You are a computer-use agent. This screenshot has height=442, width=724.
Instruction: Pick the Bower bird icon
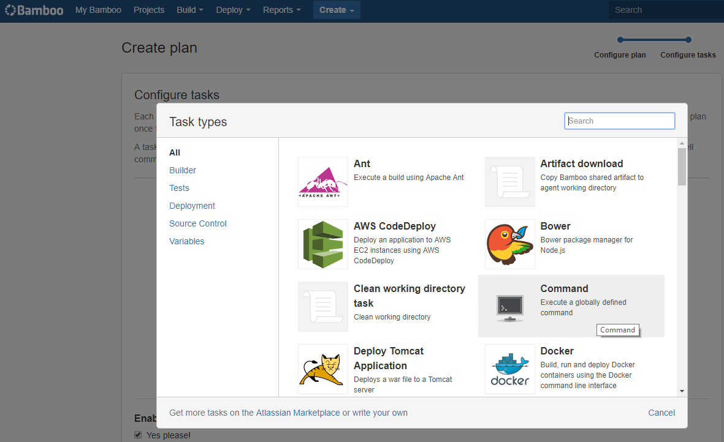[x=510, y=244]
